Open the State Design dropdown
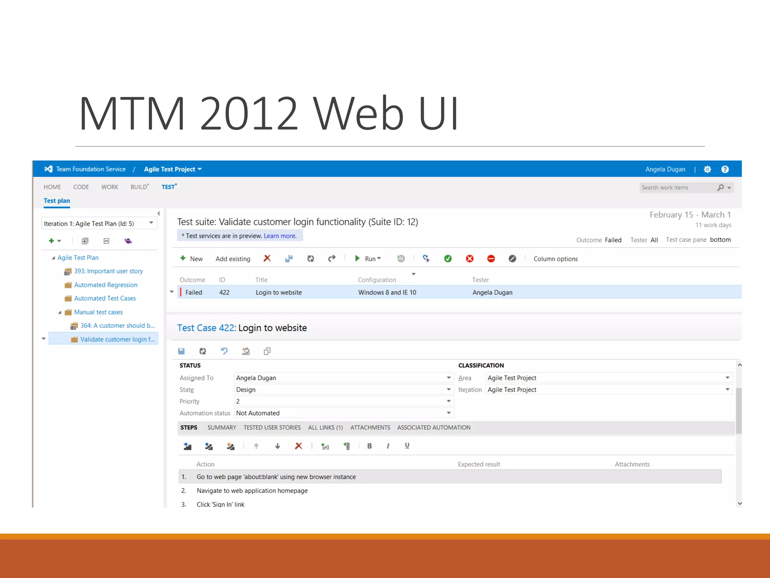 click(449, 389)
